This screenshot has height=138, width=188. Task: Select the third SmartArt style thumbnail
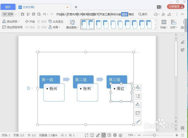pos(117,24)
